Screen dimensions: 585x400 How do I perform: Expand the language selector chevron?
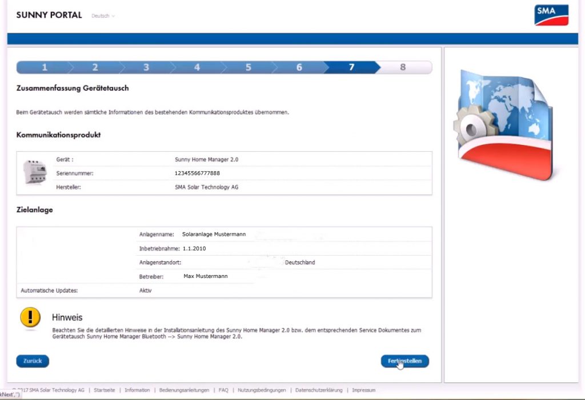click(x=114, y=16)
